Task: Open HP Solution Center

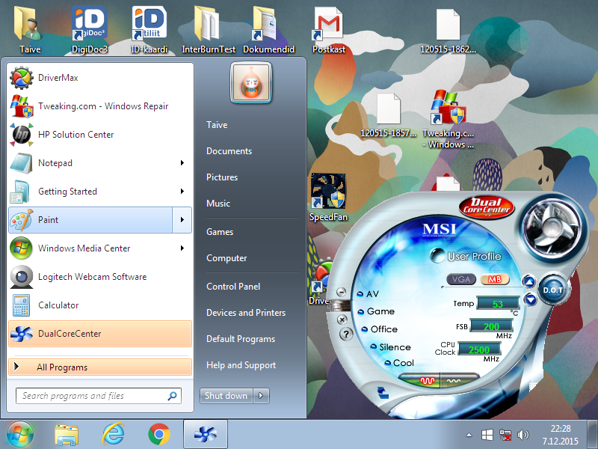Action: coord(100,135)
